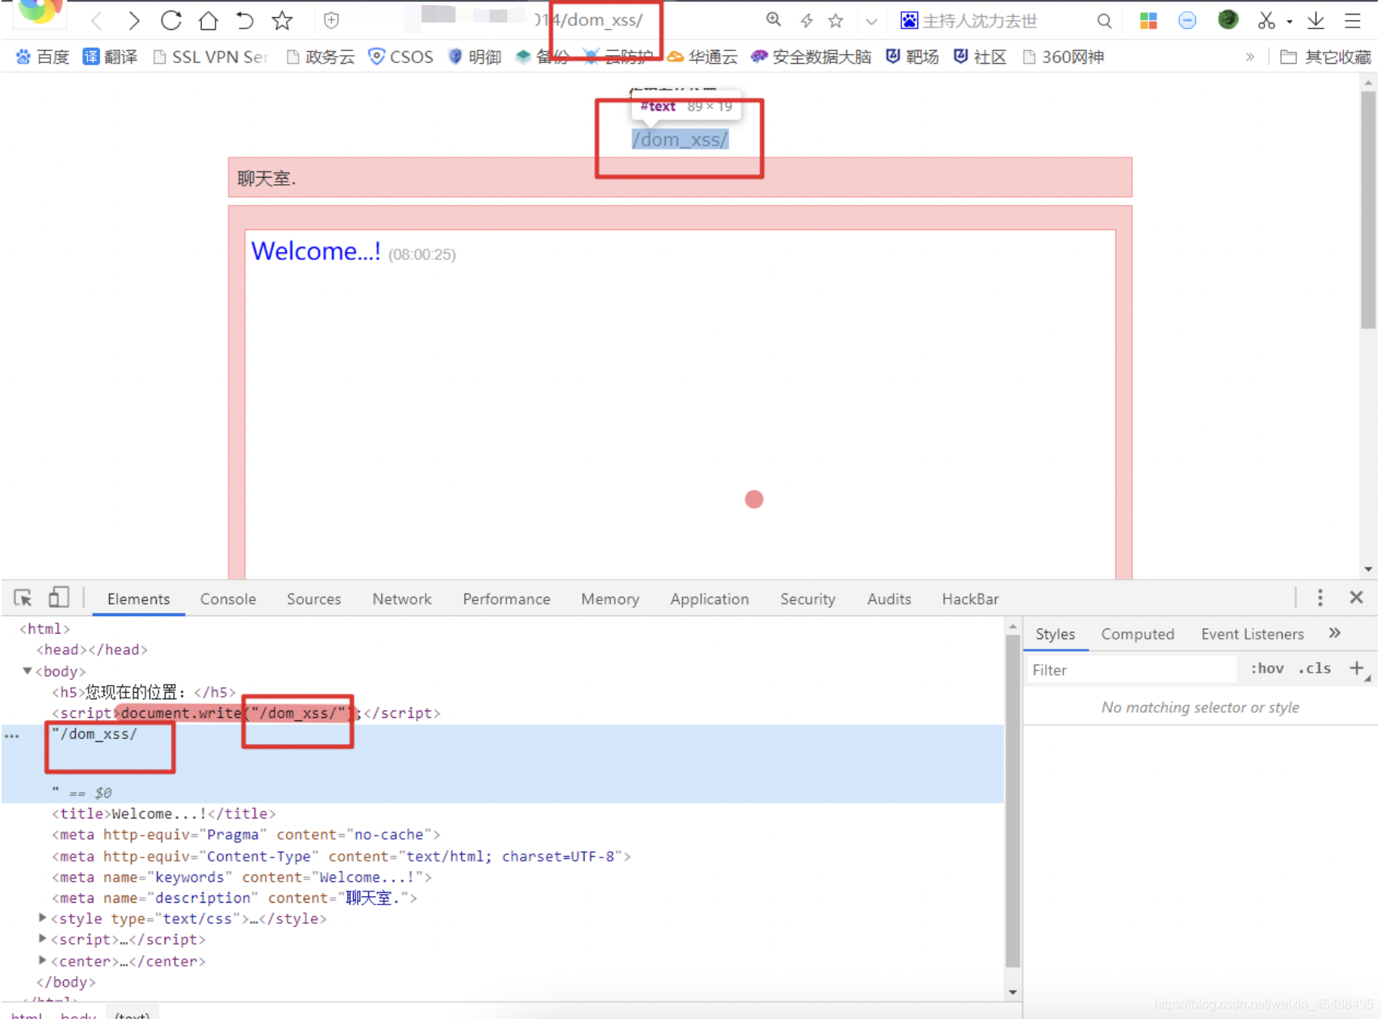This screenshot has width=1381, height=1019.
Task: Focus the styles Filter field
Action: (1131, 670)
